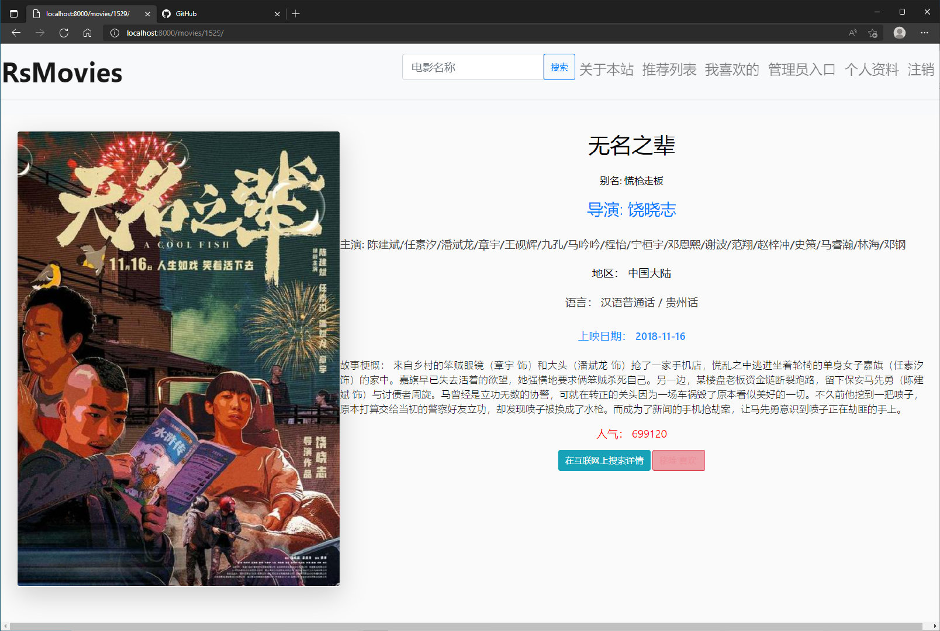Viewport: 940px width, 631px height.
Task: Click the scrollbar right arrow
Action: 935,626
